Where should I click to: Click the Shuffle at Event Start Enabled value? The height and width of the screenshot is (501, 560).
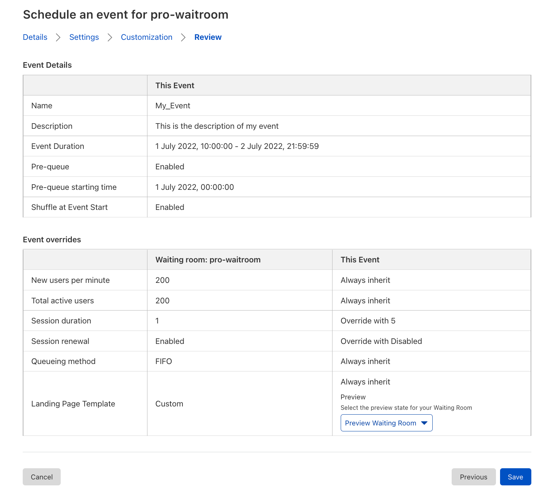tap(170, 207)
